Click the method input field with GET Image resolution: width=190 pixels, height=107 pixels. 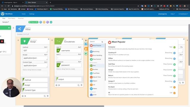coord(35,51)
